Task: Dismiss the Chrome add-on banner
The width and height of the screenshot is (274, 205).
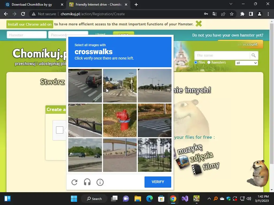Action: (199, 23)
